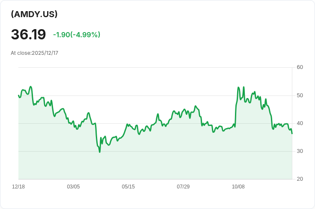Click the early peak near 53 after 12/18
The image size is (315, 209).
point(30,87)
